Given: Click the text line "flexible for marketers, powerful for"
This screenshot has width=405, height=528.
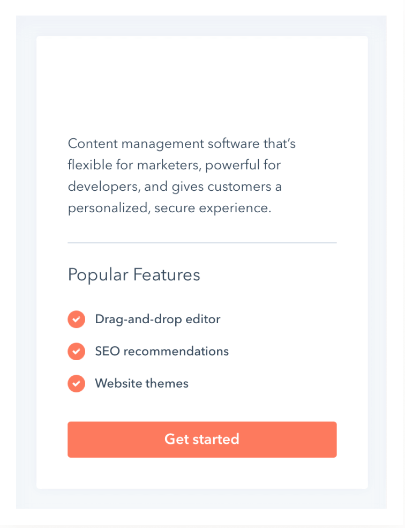Looking at the screenshot, I should coord(174,166).
